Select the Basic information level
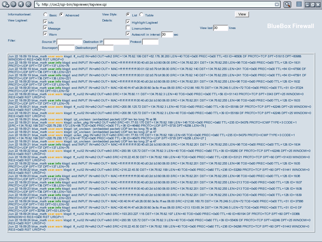Viewport: 322px width, 242px height. [x=46, y=14]
